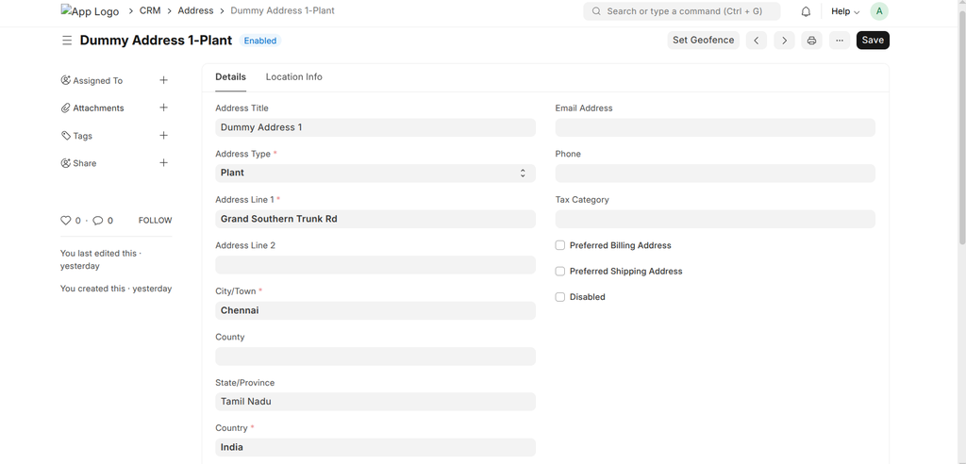
Task: Click the Phone field
Action: tap(715, 174)
